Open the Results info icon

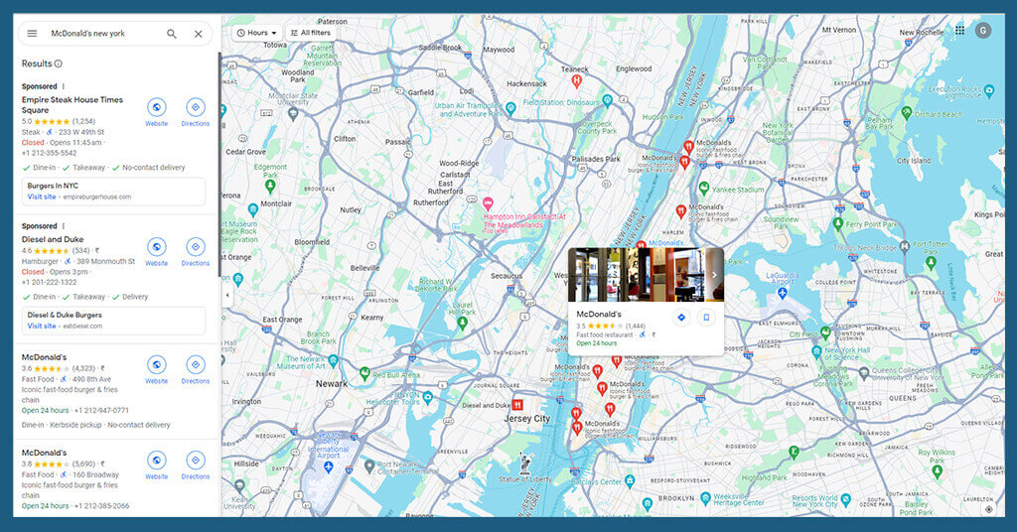[59, 64]
